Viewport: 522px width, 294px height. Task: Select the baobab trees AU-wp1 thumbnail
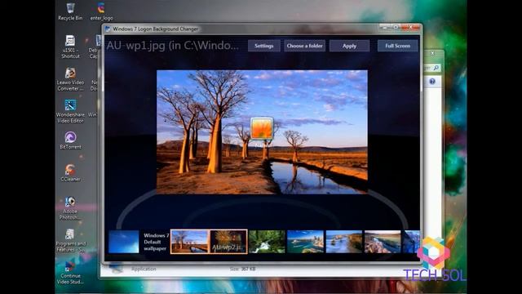[190, 242]
